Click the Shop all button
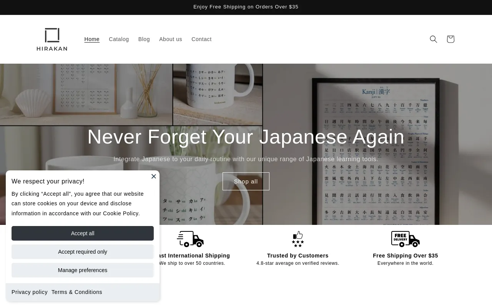Image resolution: width=492 pixels, height=307 pixels. (x=246, y=182)
